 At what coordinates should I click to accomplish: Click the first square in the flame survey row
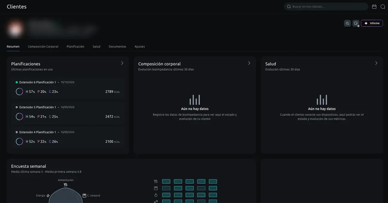166,195
